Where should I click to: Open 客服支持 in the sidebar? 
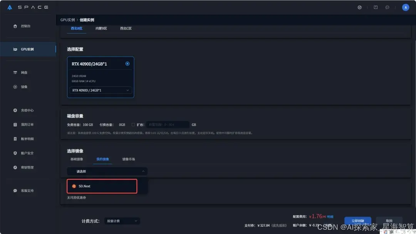[x=27, y=191]
